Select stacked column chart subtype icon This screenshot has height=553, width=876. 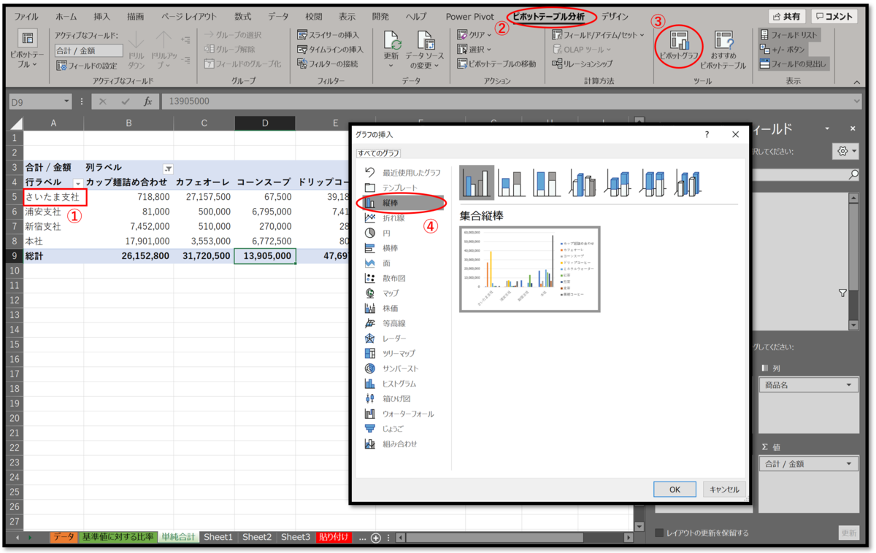point(512,182)
